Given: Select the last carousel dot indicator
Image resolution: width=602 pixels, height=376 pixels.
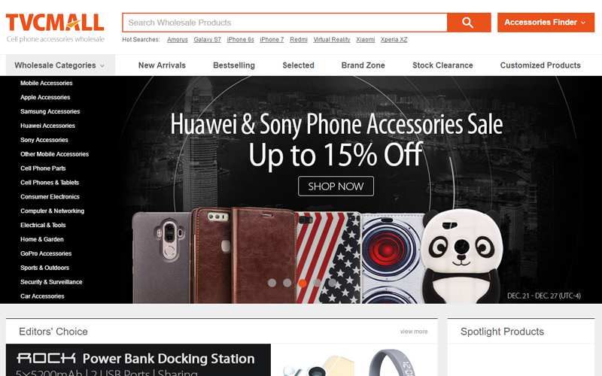Looking at the screenshot, I should pos(333,284).
